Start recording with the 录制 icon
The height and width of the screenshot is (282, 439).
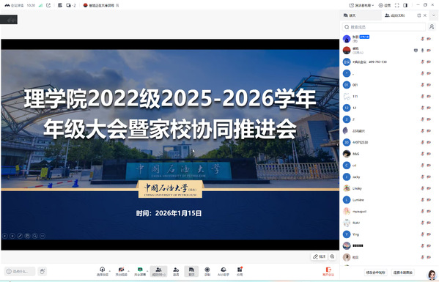click(207, 271)
